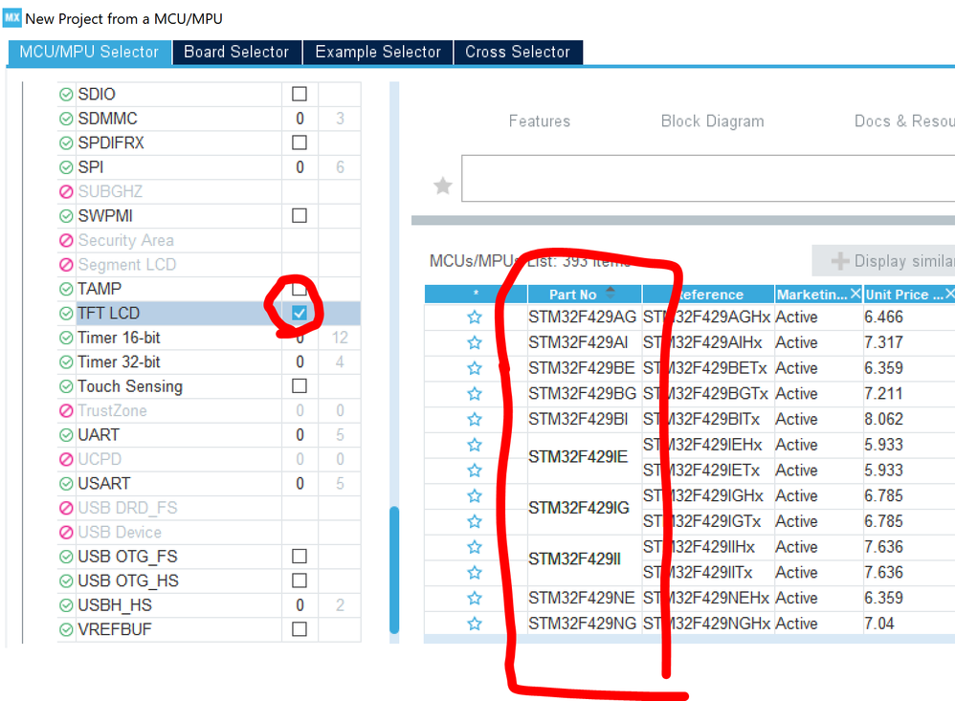Open the Block Diagram tab
The image size is (955, 701).
pos(713,121)
